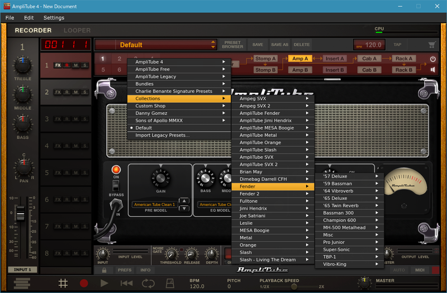Viewport: 447px width, 293px height.
Task: Click the speaker mute icon in signal chain
Action: pos(432,70)
